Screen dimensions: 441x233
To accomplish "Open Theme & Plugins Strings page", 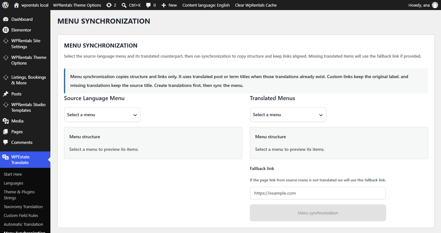I will point(19,195).
